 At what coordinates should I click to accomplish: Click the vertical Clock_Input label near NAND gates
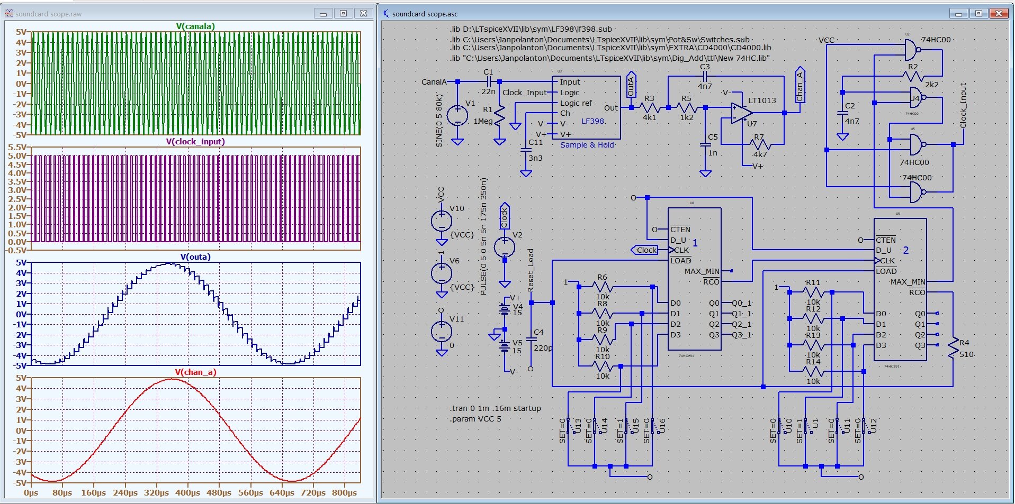[963, 105]
